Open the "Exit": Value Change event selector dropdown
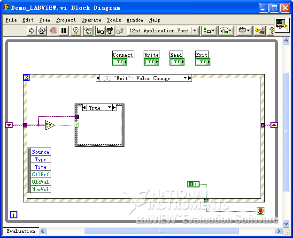Viewport: 293px width, 238px height. point(185,78)
